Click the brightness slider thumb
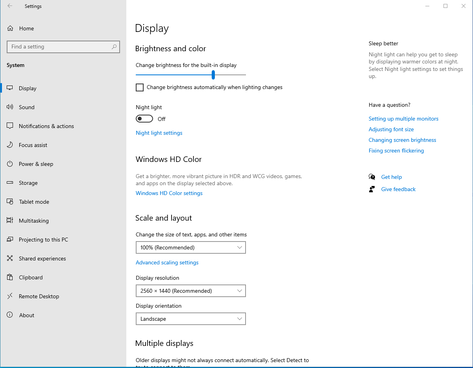 (213, 75)
